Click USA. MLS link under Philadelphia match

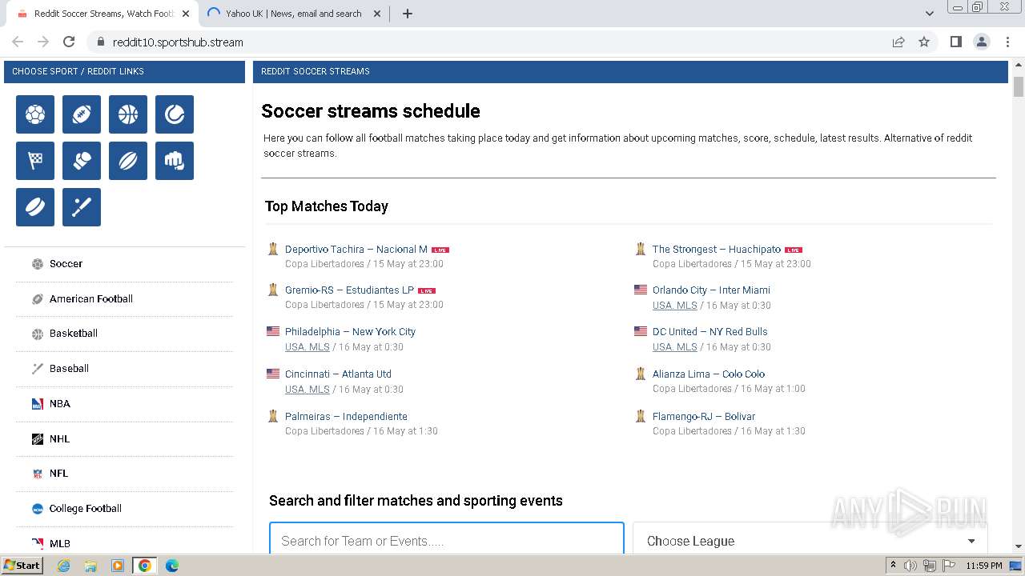(307, 347)
